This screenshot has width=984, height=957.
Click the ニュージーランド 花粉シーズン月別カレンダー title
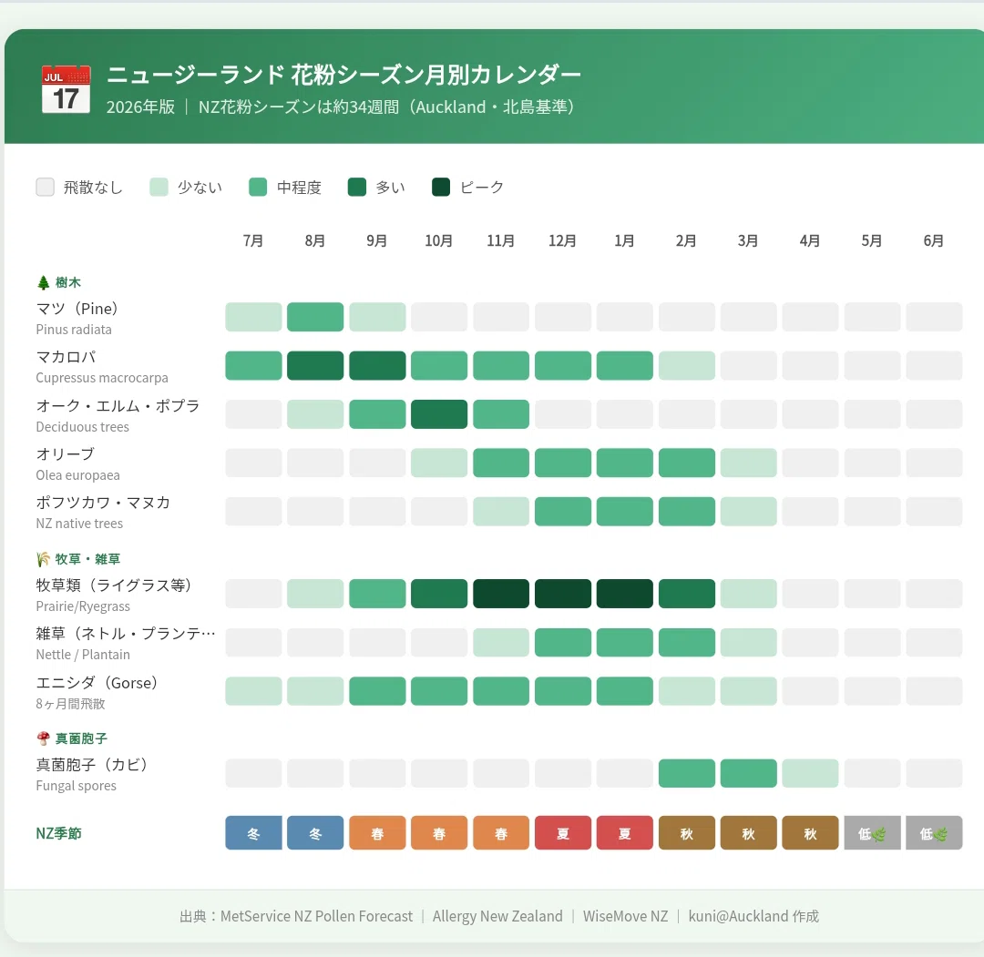tap(343, 75)
